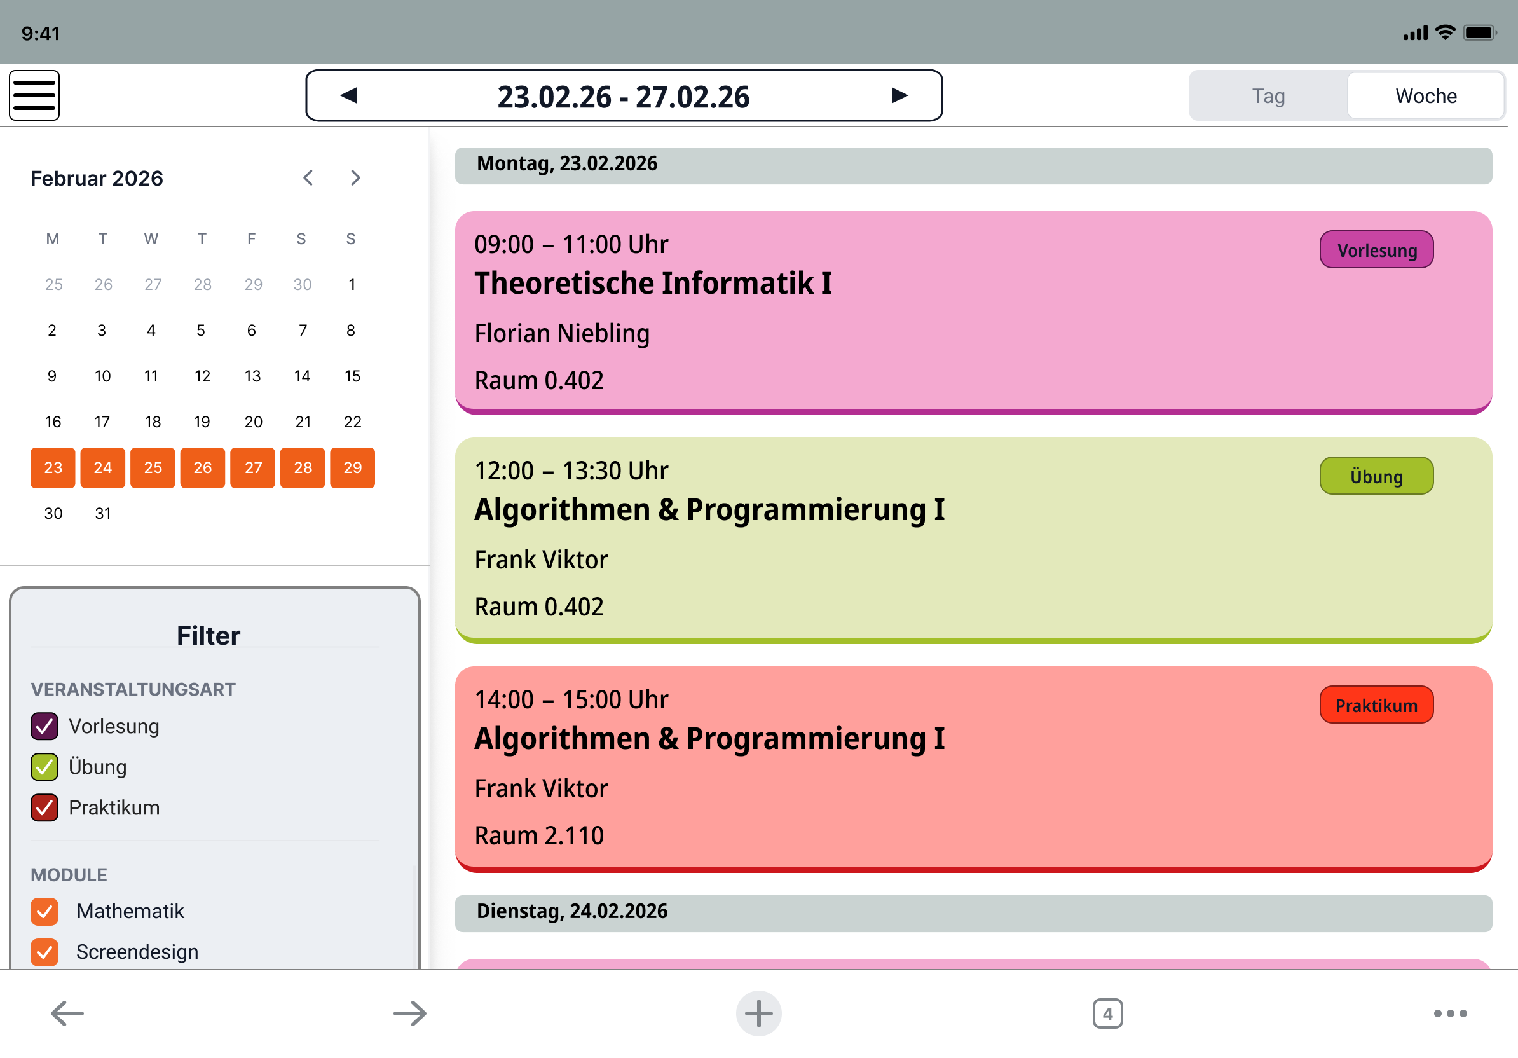
Task: Click the green Übung tag badge
Action: pos(1376,476)
